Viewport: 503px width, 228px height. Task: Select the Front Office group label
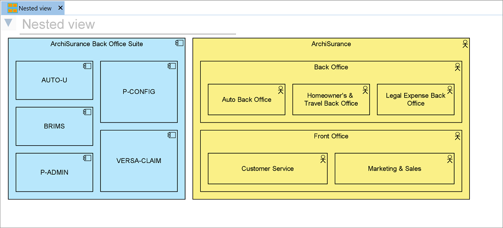point(331,136)
